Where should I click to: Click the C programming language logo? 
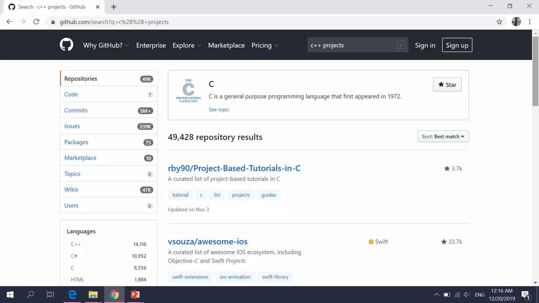188,91
